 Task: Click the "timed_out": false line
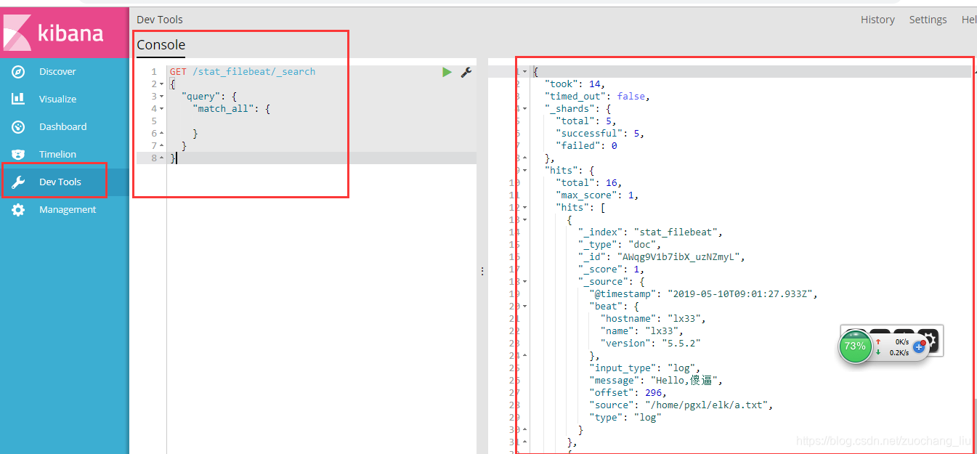point(597,97)
